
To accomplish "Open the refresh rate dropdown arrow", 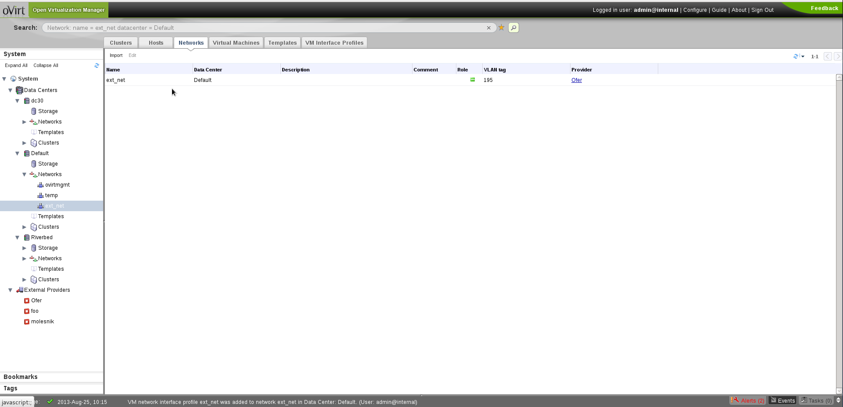I will [x=803, y=57].
